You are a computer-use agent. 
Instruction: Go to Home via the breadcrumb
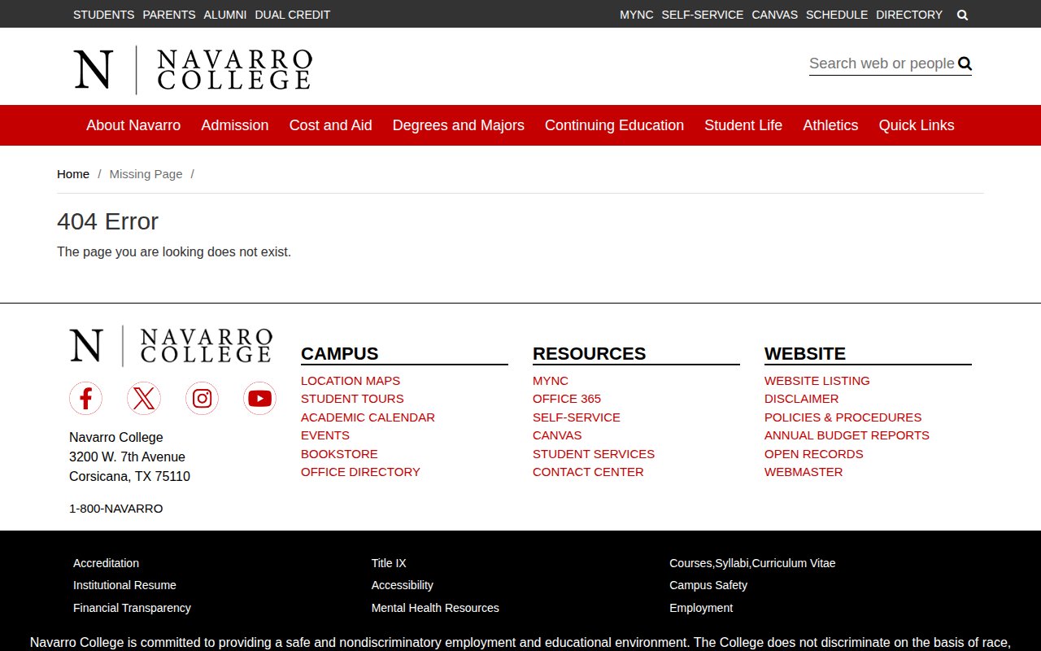click(73, 174)
